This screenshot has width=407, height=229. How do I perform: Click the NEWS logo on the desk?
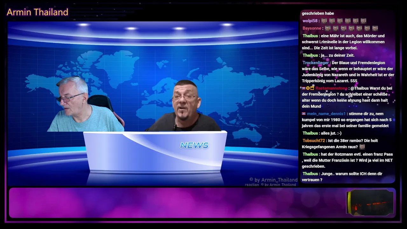[194, 145]
